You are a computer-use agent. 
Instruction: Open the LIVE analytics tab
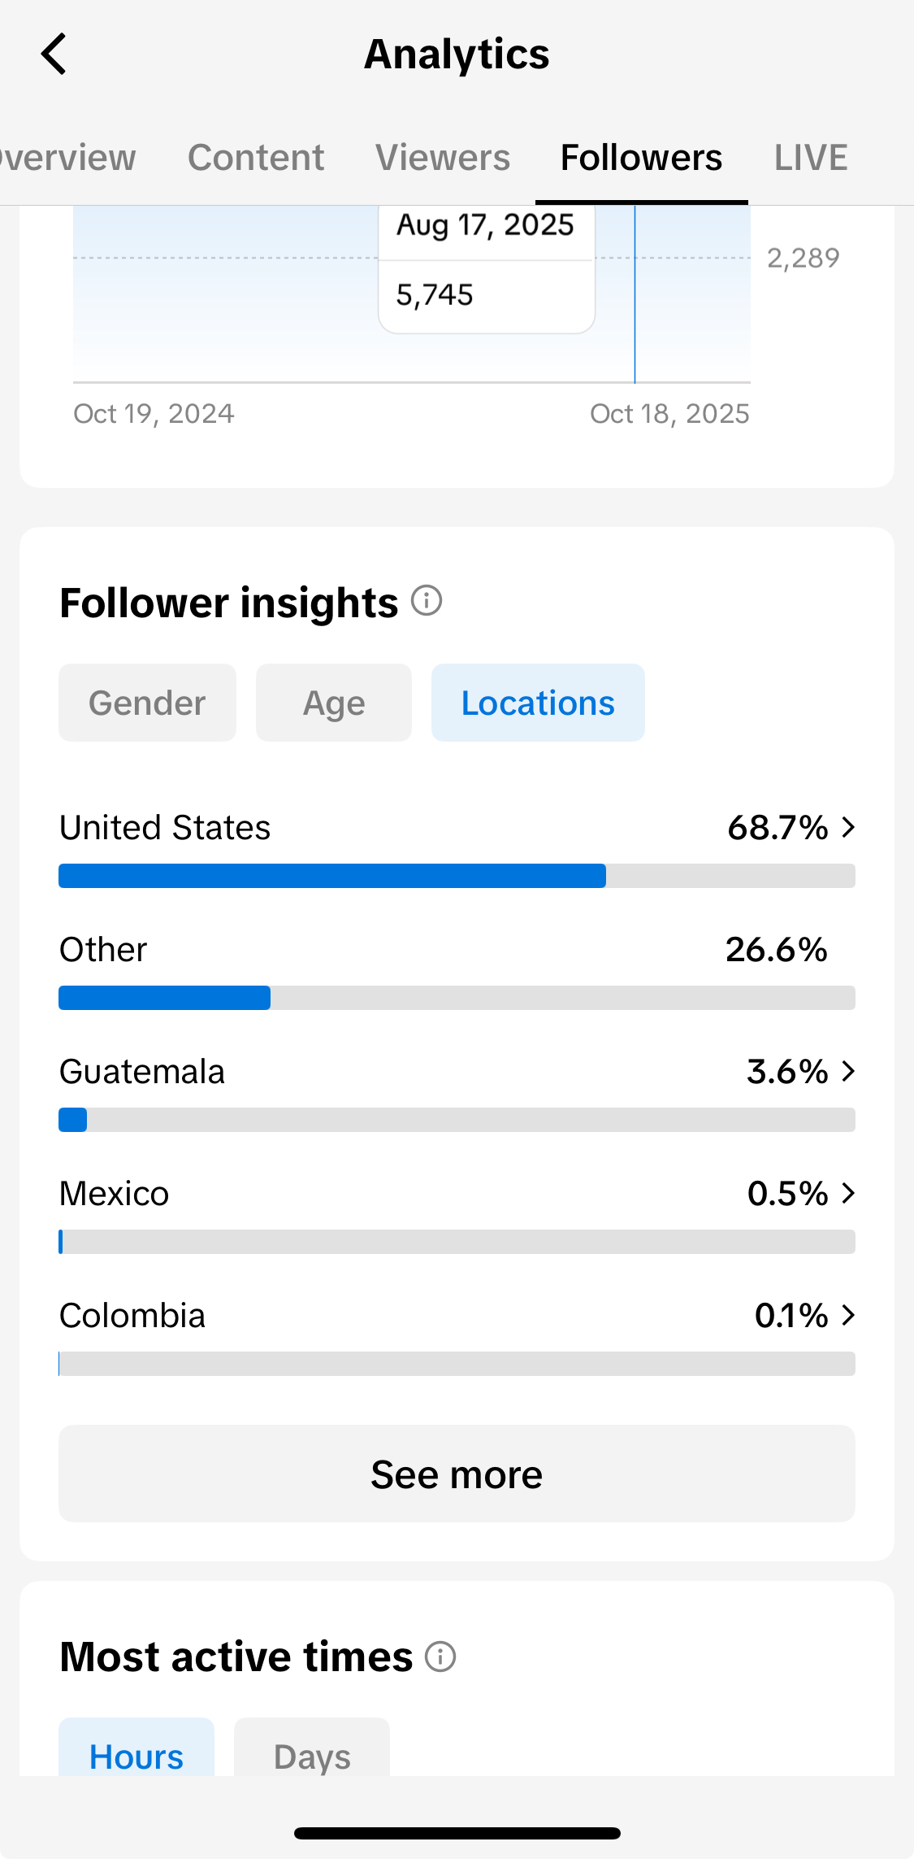[x=811, y=158]
